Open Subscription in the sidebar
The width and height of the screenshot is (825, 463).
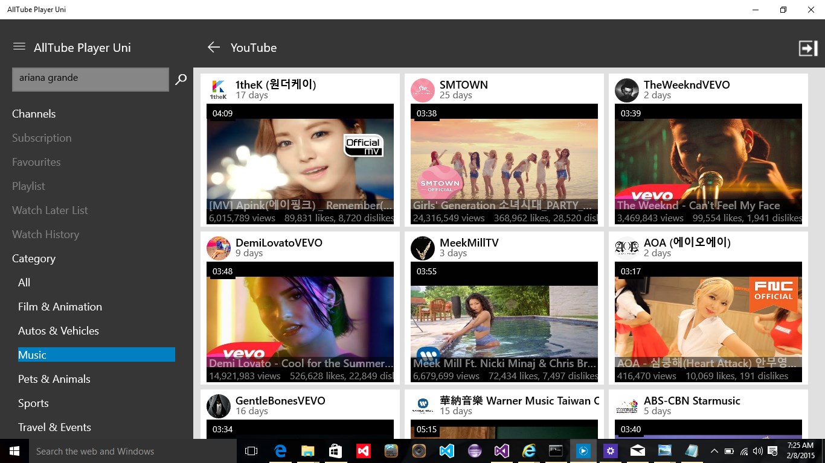[x=42, y=138]
